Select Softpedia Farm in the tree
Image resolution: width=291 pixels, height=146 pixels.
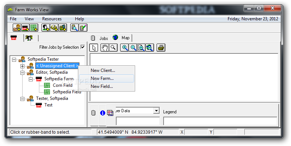59,79
